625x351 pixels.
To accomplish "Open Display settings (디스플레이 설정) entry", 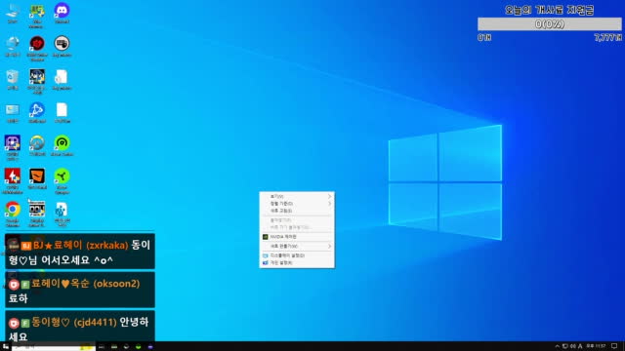I will tap(297, 255).
